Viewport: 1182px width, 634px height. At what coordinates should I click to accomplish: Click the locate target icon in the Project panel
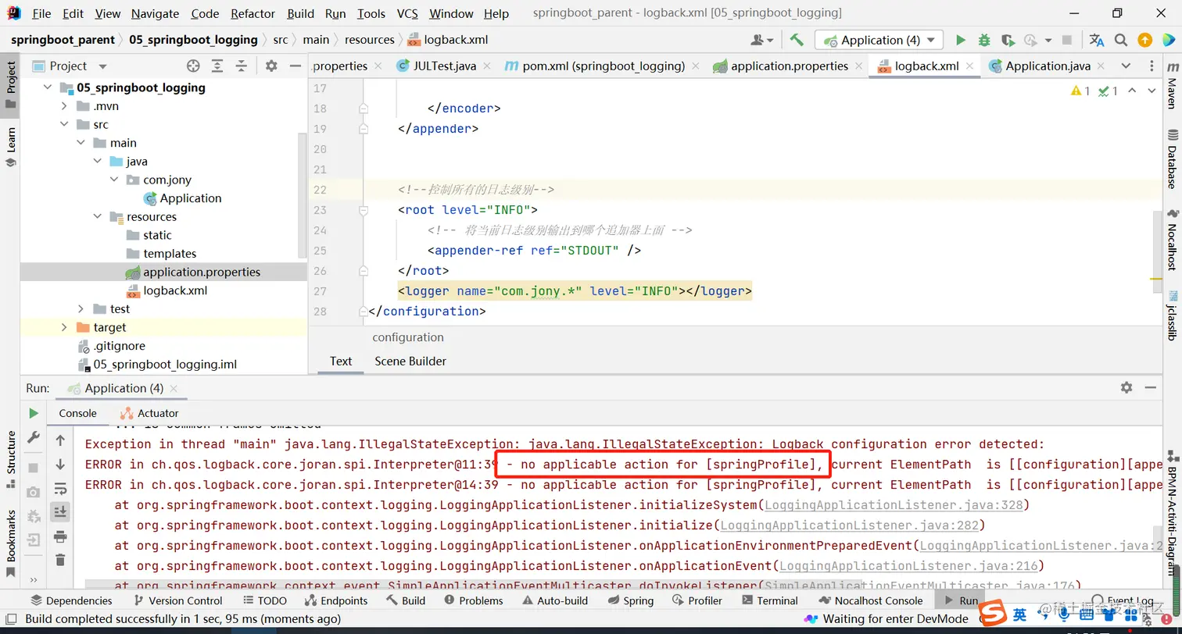pyautogui.click(x=193, y=66)
